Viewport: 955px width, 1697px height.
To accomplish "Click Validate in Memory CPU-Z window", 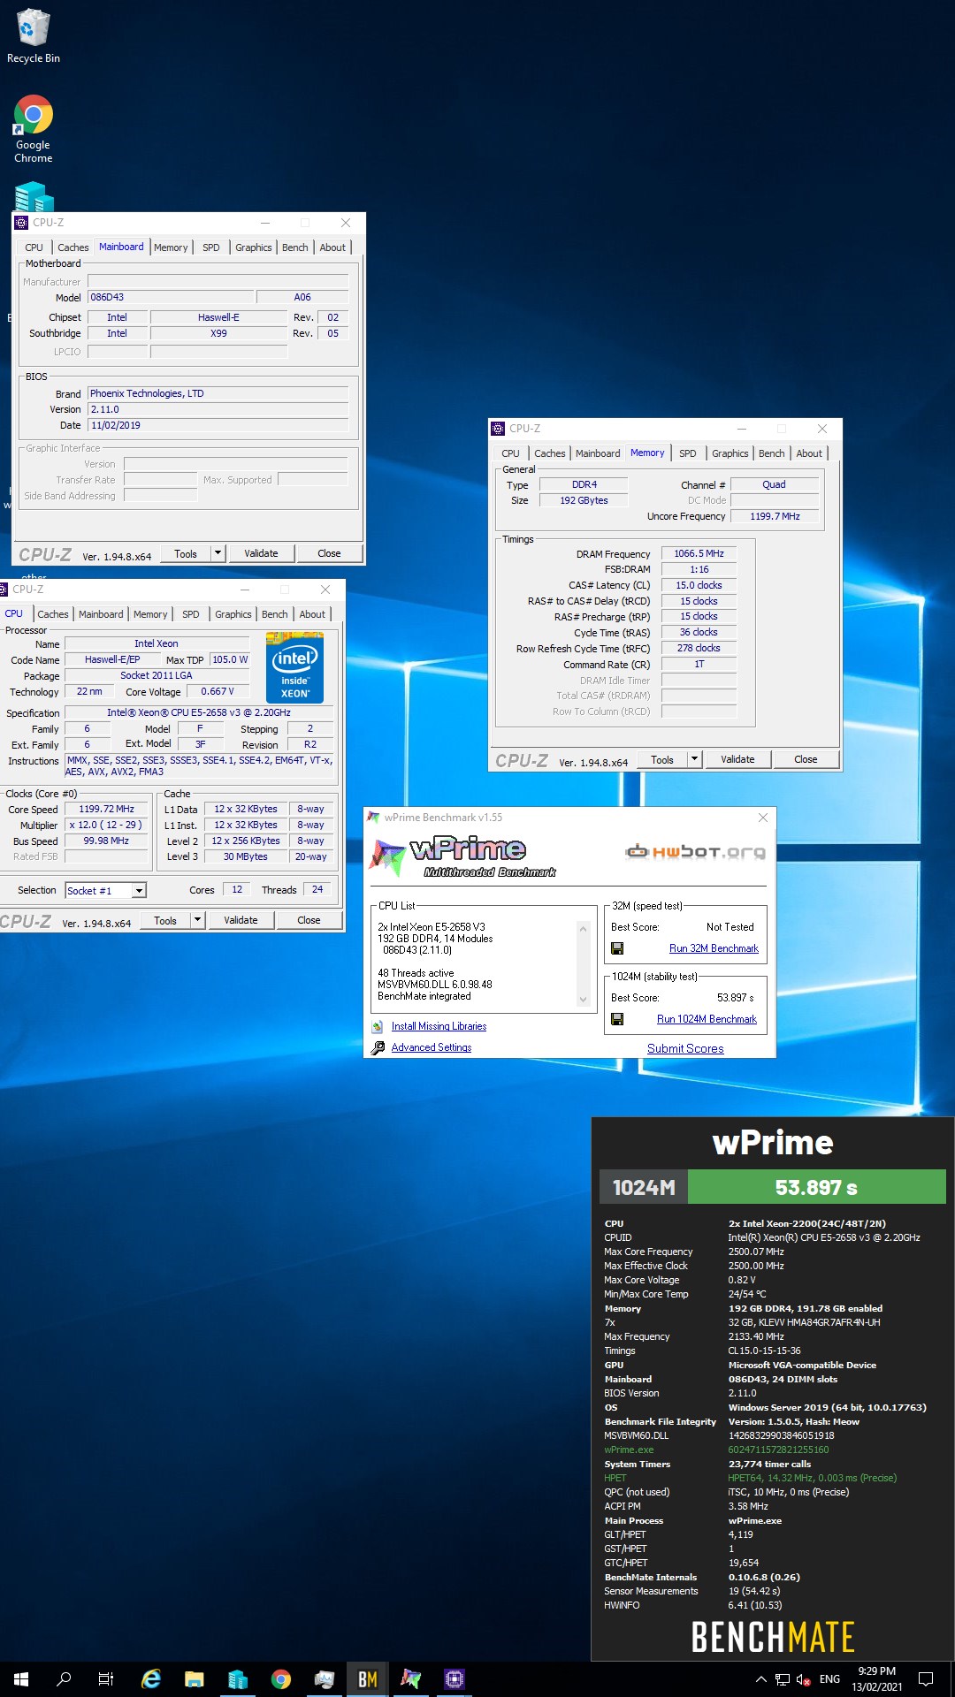I will [x=737, y=759].
